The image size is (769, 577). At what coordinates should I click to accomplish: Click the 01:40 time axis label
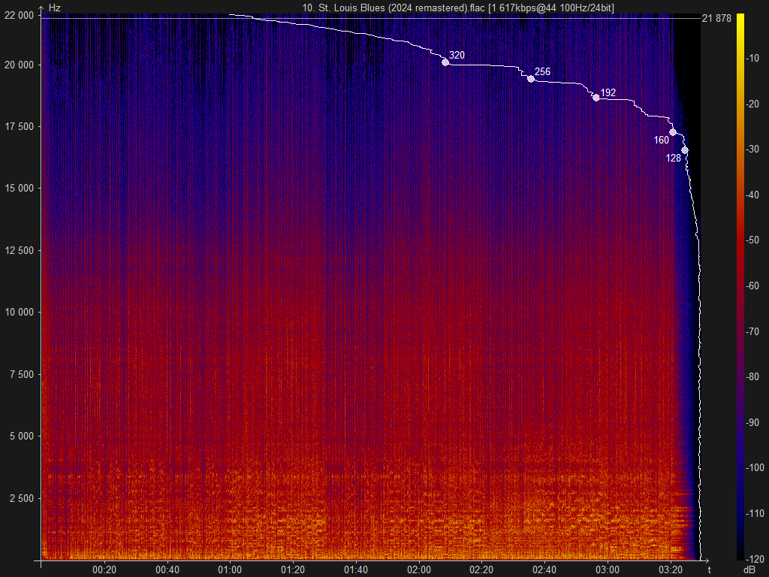coord(355,570)
